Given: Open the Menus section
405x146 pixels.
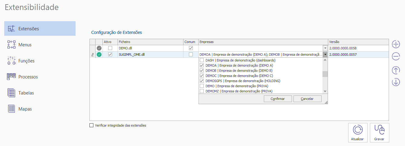Looking at the screenshot, I should point(25,45).
